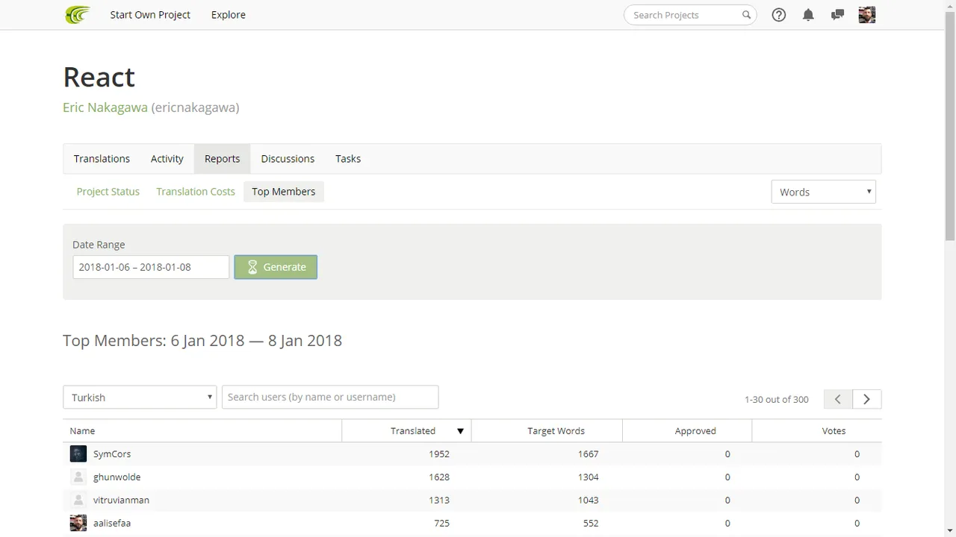Open Project Status report

[108, 192]
